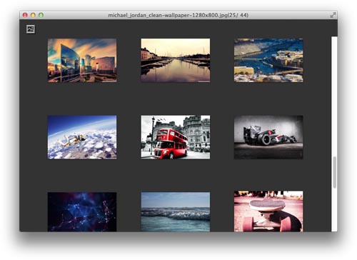
Task: Click the image view mode icon
Action: (31, 29)
